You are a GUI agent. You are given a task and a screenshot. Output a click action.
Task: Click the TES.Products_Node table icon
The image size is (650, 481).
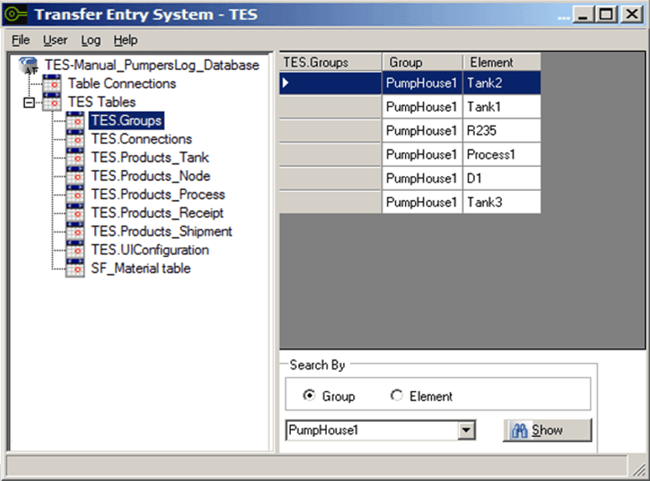(75, 176)
